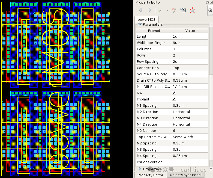Click the red bracket select-object icon
This screenshot has width=213, height=178.
[x=192, y=10]
